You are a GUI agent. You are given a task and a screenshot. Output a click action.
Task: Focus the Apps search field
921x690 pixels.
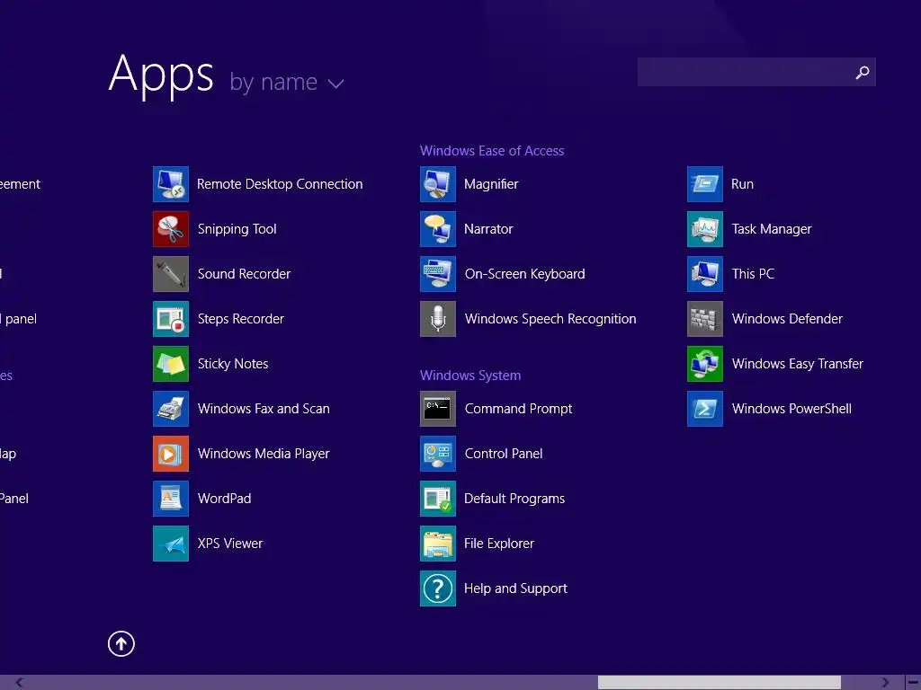tap(756, 72)
